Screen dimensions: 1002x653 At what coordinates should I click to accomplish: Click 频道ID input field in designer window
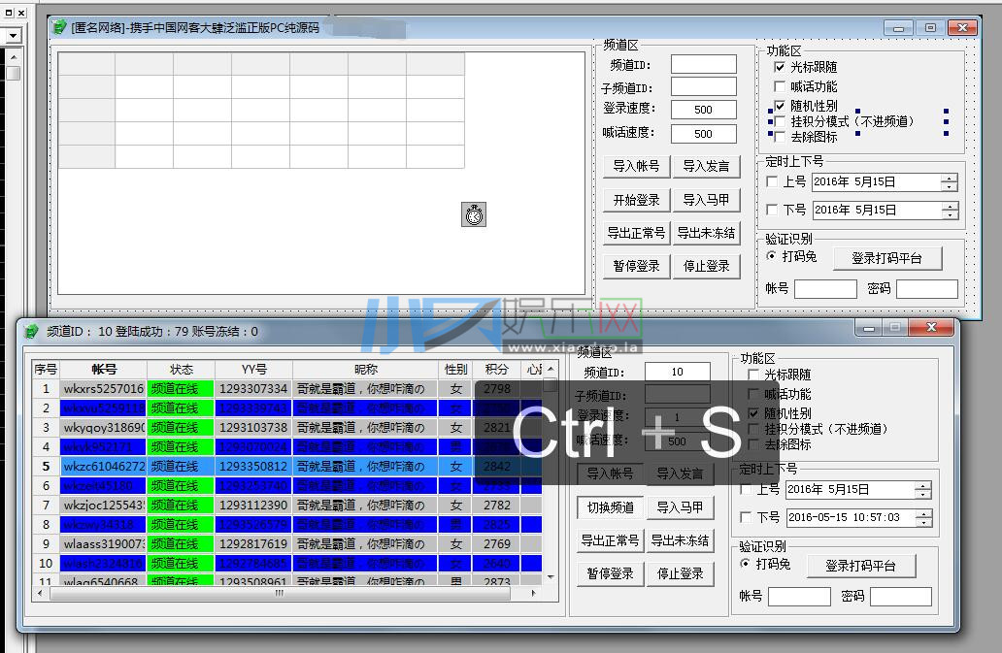(x=704, y=64)
